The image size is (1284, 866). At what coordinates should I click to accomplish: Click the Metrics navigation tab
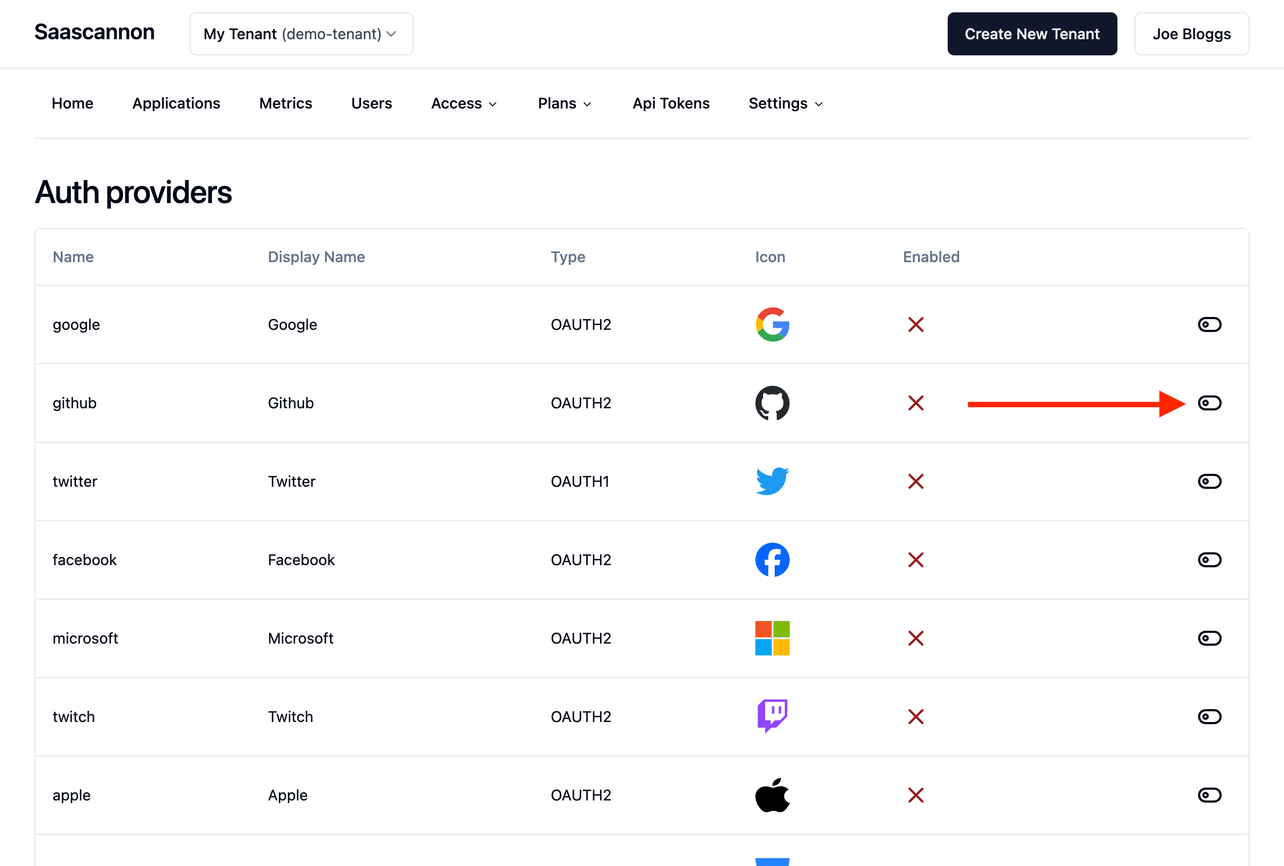pyautogui.click(x=286, y=104)
